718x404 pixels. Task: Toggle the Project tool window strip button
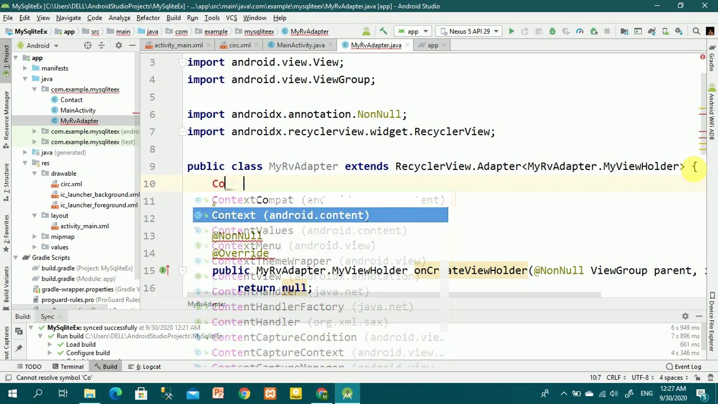click(x=6, y=60)
